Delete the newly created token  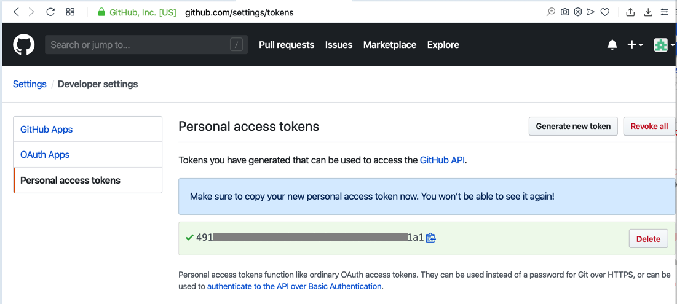tap(648, 239)
